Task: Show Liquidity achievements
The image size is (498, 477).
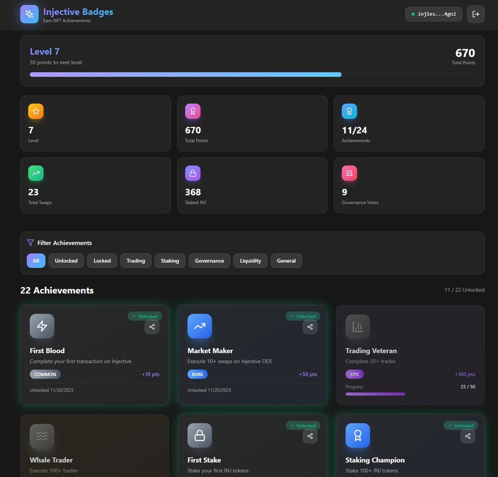Action: [251, 261]
